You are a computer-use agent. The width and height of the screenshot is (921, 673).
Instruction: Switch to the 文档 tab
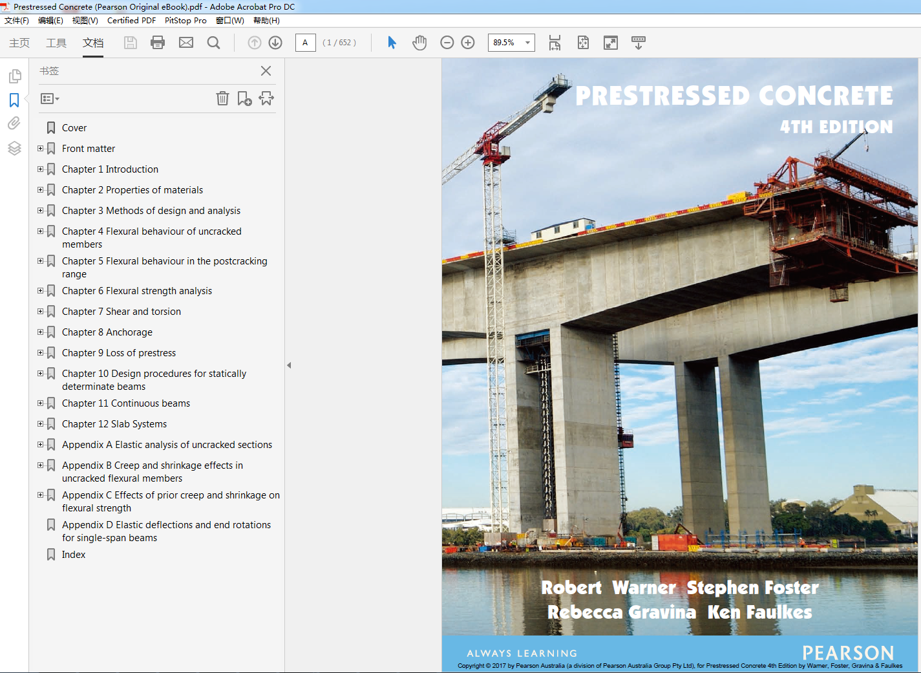93,43
